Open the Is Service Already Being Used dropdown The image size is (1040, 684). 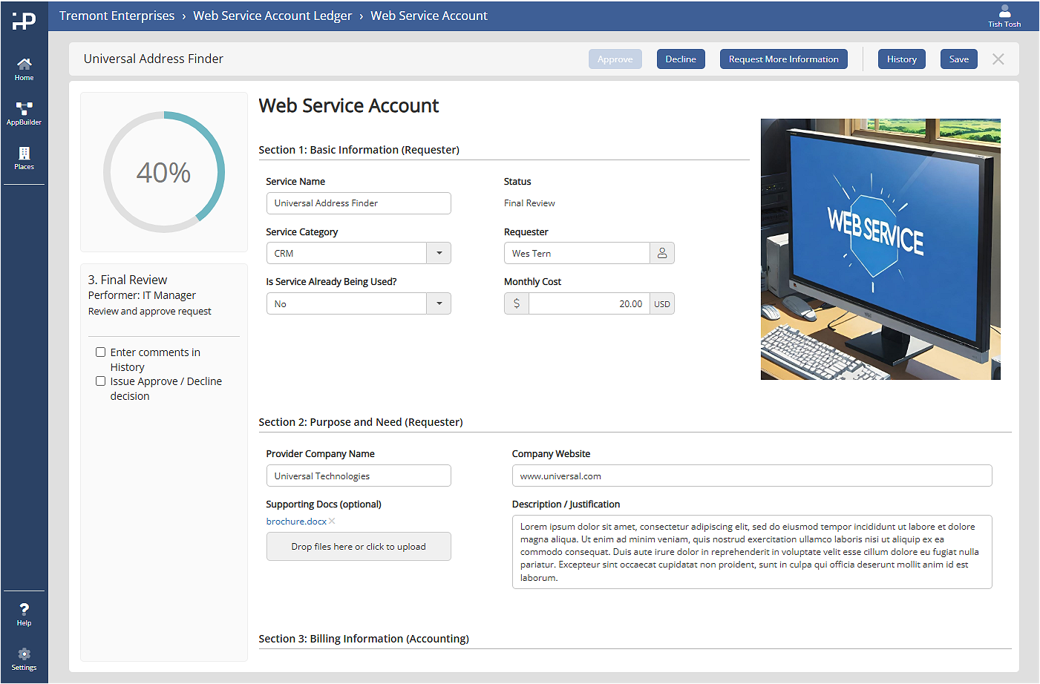point(439,303)
